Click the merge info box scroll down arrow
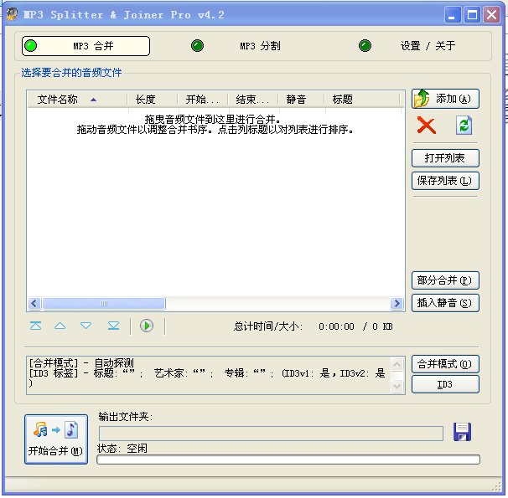 397,386
